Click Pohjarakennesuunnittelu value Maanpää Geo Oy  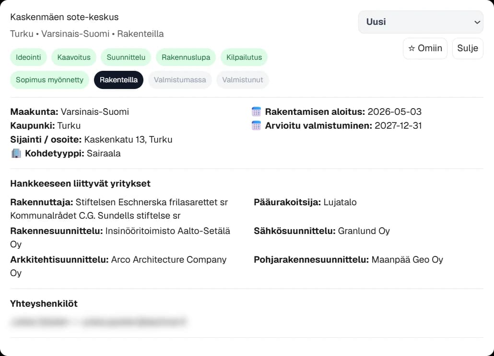pyautogui.click(x=407, y=259)
